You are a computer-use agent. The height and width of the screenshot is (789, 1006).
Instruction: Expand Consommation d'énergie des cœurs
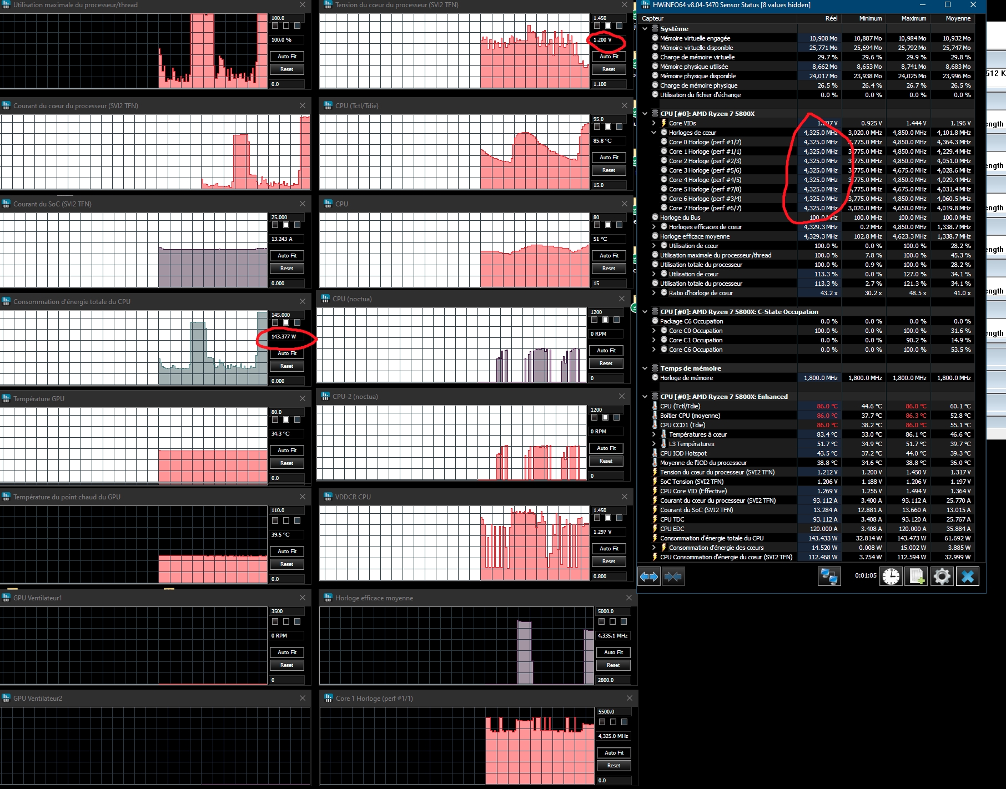(x=653, y=548)
